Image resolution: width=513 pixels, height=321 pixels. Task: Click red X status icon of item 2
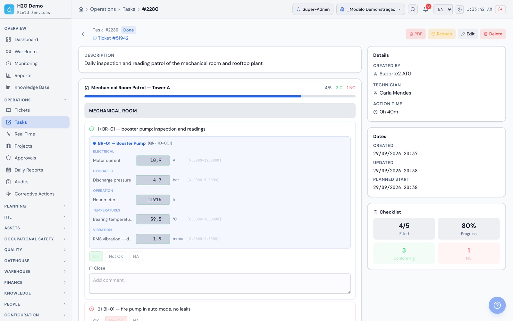point(92,309)
